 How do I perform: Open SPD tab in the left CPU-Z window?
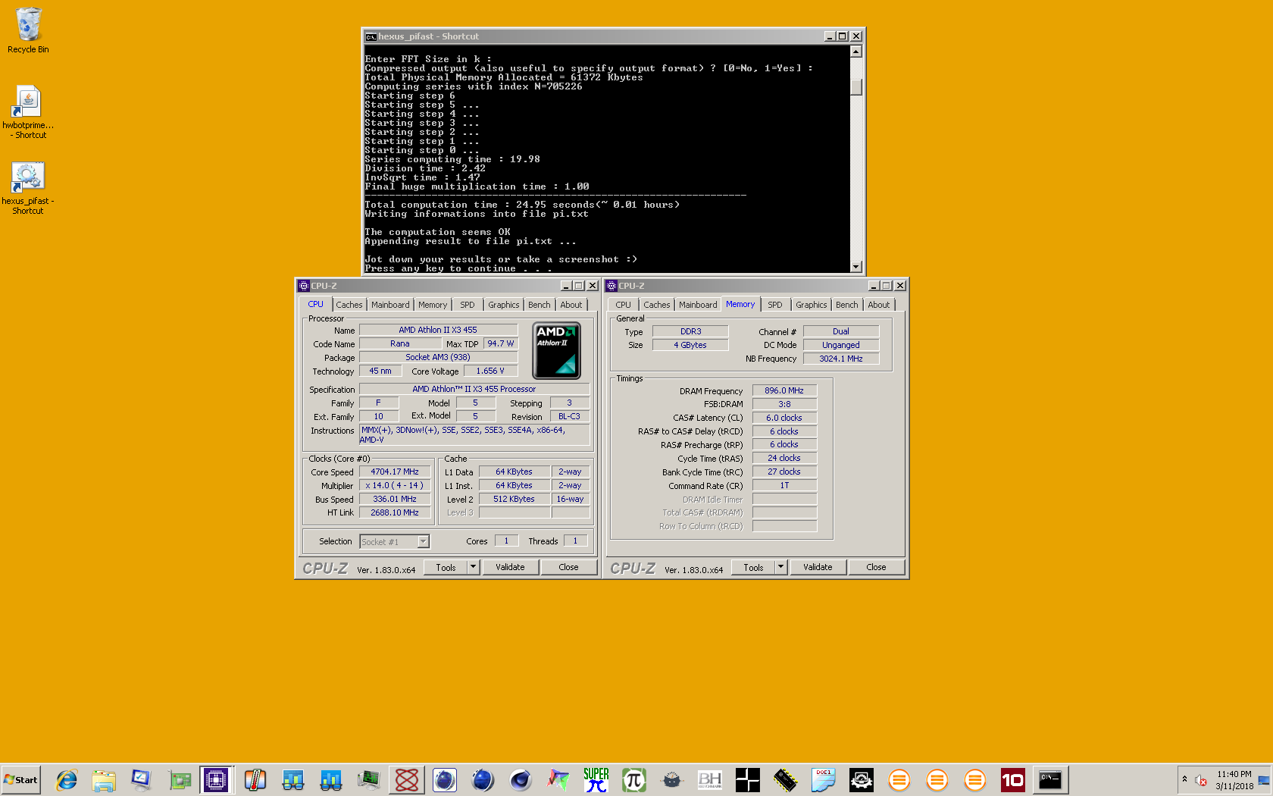click(x=468, y=305)
